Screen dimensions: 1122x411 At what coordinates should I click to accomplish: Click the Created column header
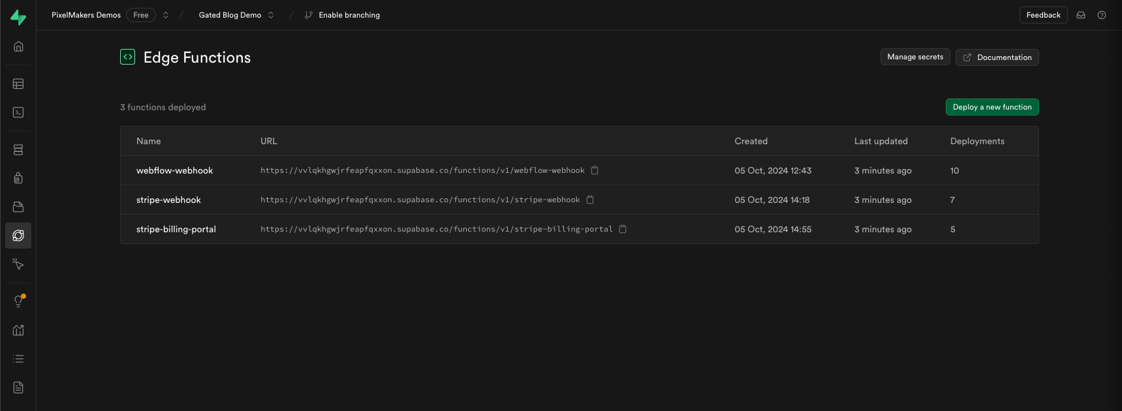point(751,141)
